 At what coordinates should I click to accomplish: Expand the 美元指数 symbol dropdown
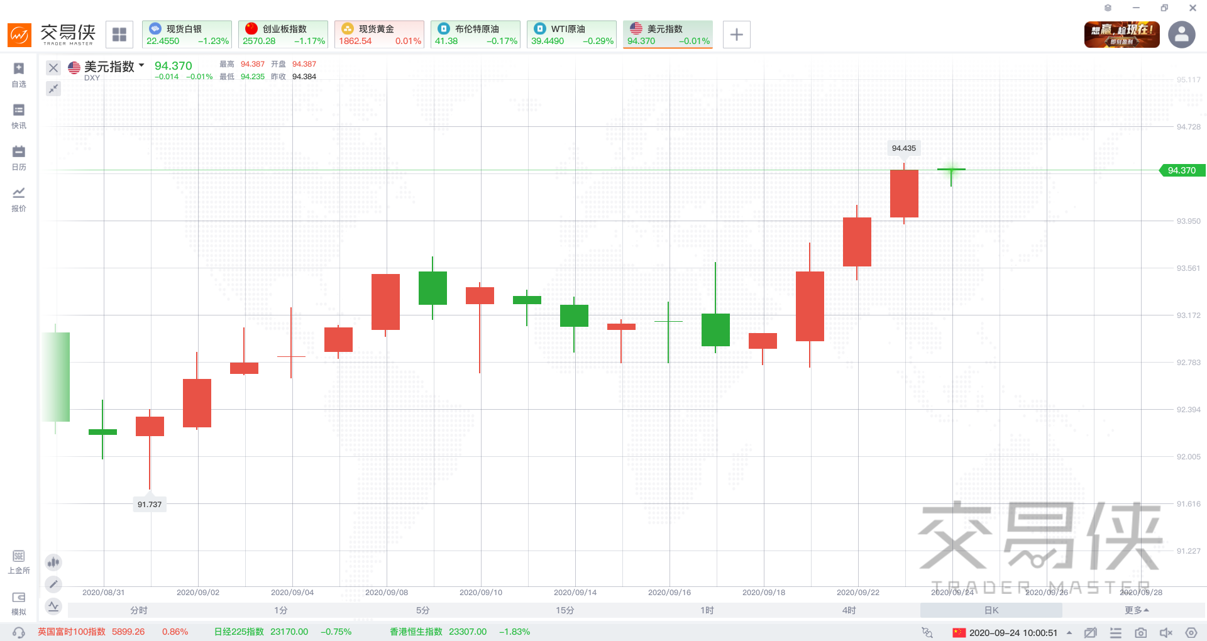(141, 65)
